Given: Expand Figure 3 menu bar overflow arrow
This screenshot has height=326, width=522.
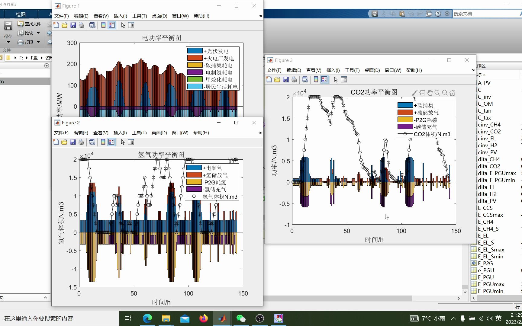Looking at the screenshot, I should coord(473,70).
